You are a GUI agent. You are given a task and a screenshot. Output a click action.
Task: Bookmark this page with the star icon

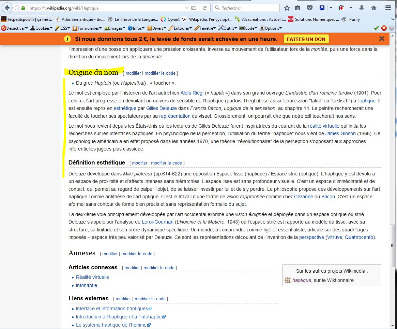coord(287,8)
